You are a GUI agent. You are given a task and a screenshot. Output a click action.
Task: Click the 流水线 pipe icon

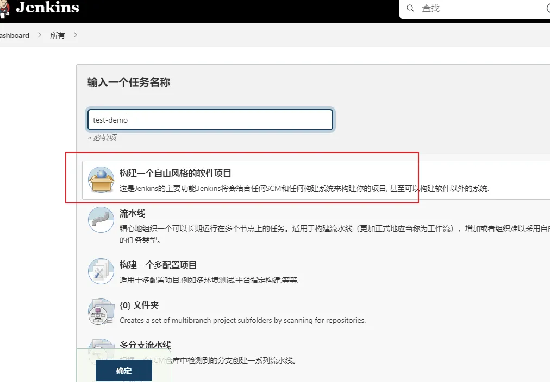click(101, 220)
